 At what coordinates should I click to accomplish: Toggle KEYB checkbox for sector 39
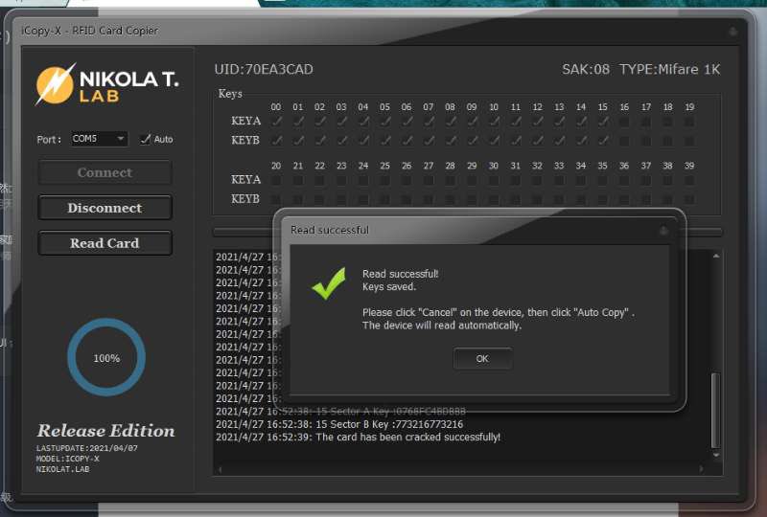[689, 199]
